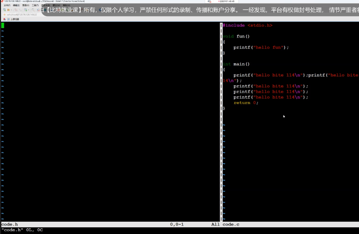Click the return 0; statement
Image resolution: width=359 pixels, height=234 pixels.
tap(246, 103)
